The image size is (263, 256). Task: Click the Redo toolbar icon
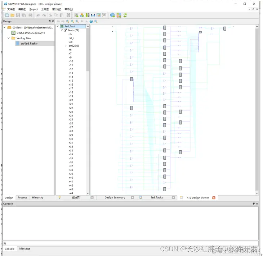click(44, 15)
